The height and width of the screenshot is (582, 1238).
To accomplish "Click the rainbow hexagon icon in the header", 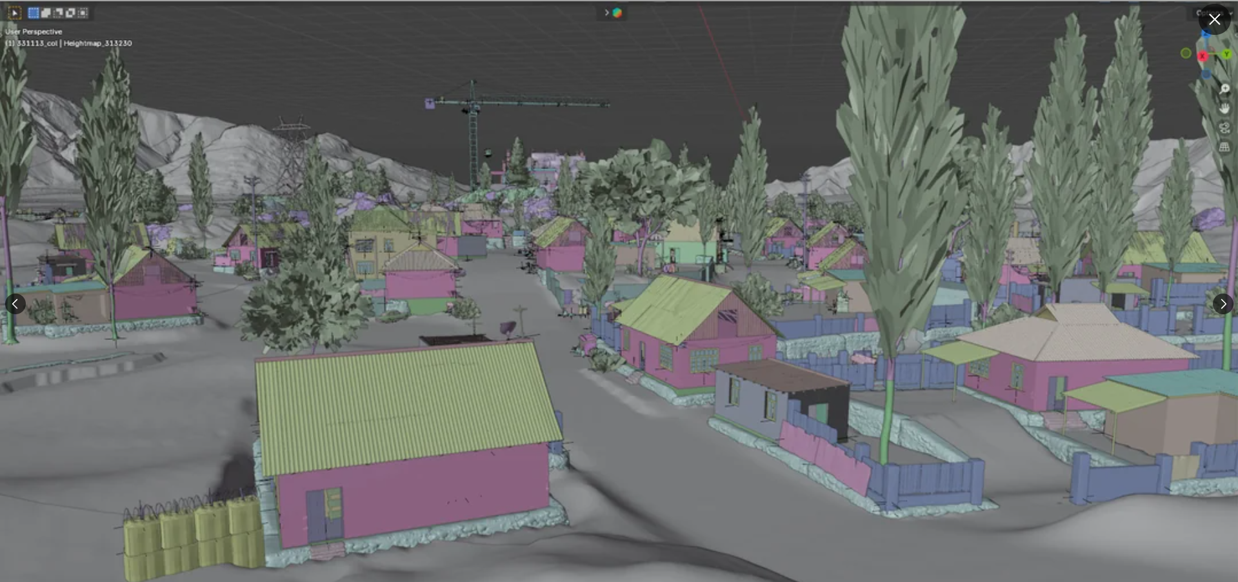I will 617,12.
